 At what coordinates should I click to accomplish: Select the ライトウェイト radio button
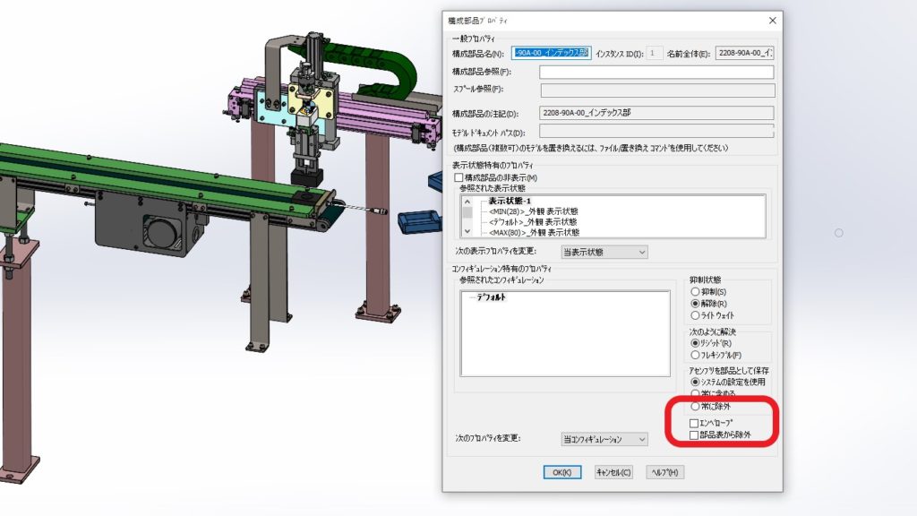point(695,315)
